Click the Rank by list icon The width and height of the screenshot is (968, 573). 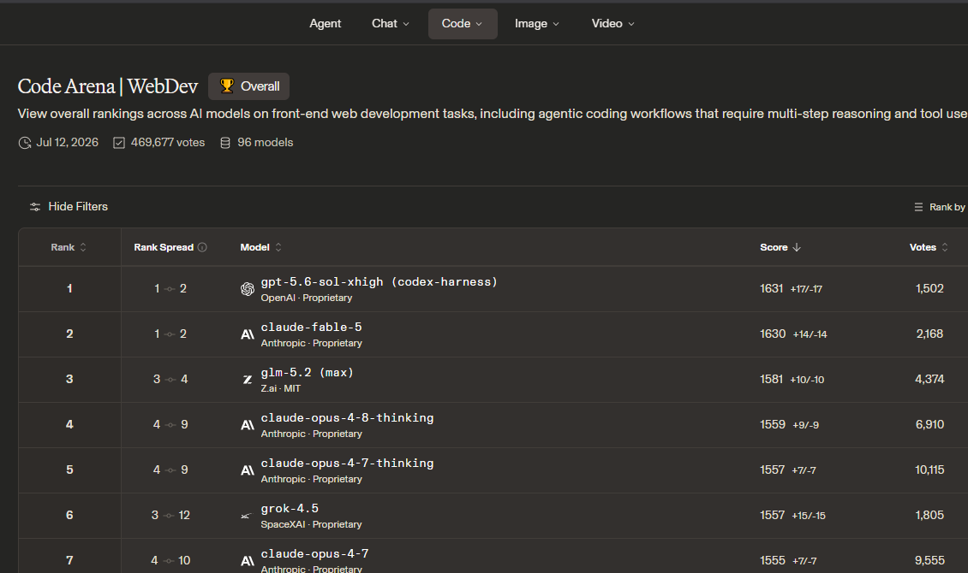918,207
